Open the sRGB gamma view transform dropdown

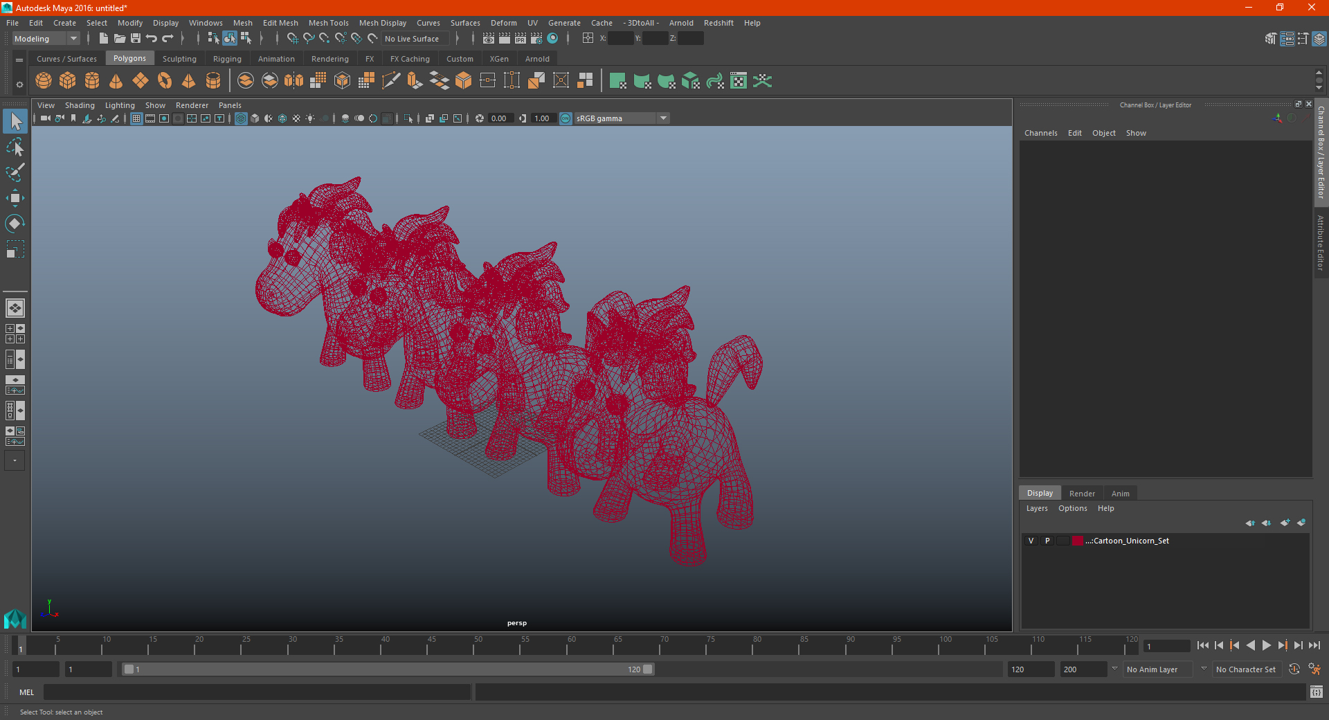coord(622,118)
